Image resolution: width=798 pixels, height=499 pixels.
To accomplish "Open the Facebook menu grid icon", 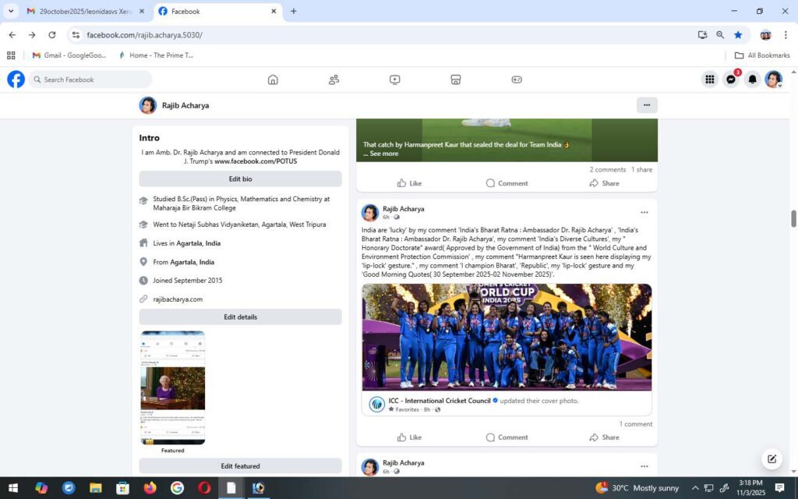I will pyautogui.click(x=709, y=80).
